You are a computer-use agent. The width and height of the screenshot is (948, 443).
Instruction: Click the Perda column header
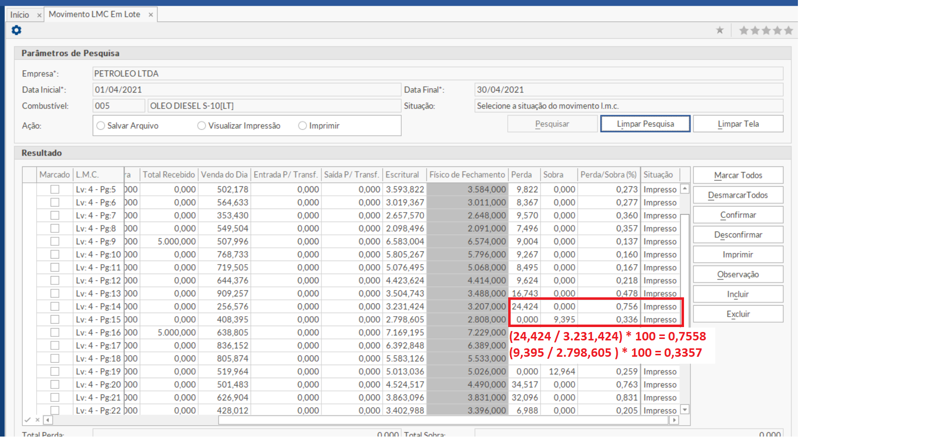pyautogui.click(x=525, y=175)
